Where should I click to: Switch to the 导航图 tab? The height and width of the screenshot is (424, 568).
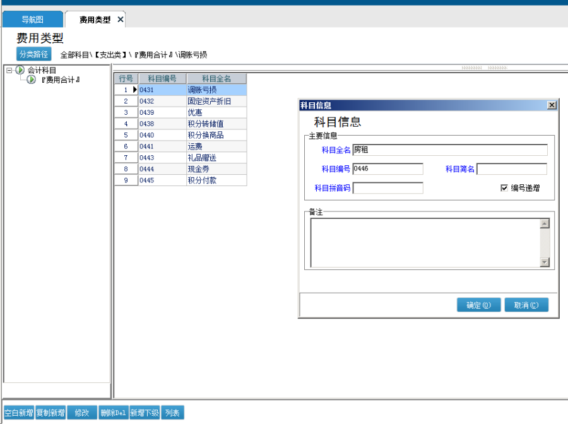33,20
